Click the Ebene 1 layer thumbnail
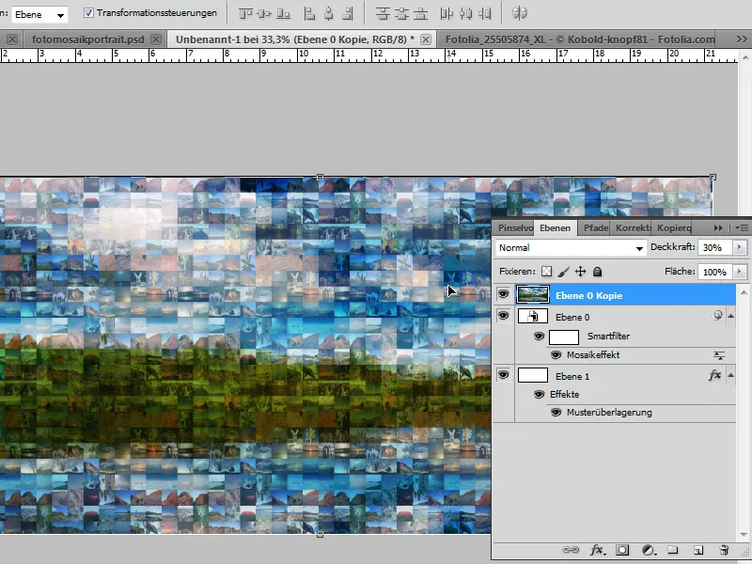 click(533, 375)
